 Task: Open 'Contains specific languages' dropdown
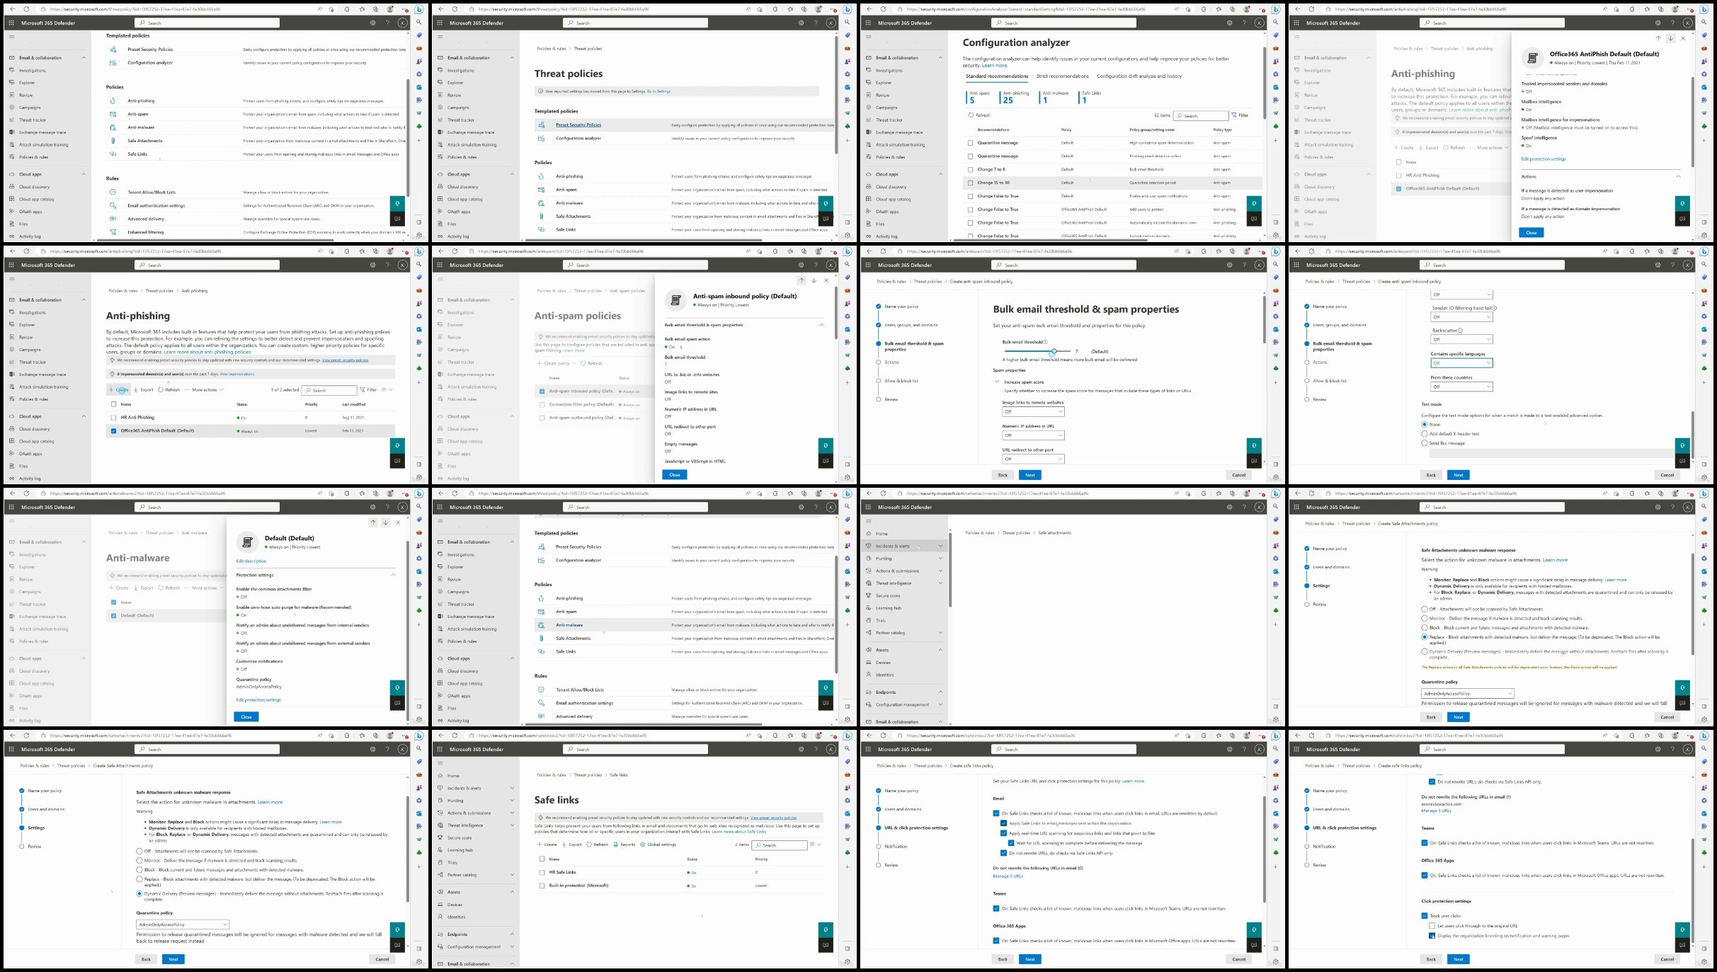(1461, 363)
